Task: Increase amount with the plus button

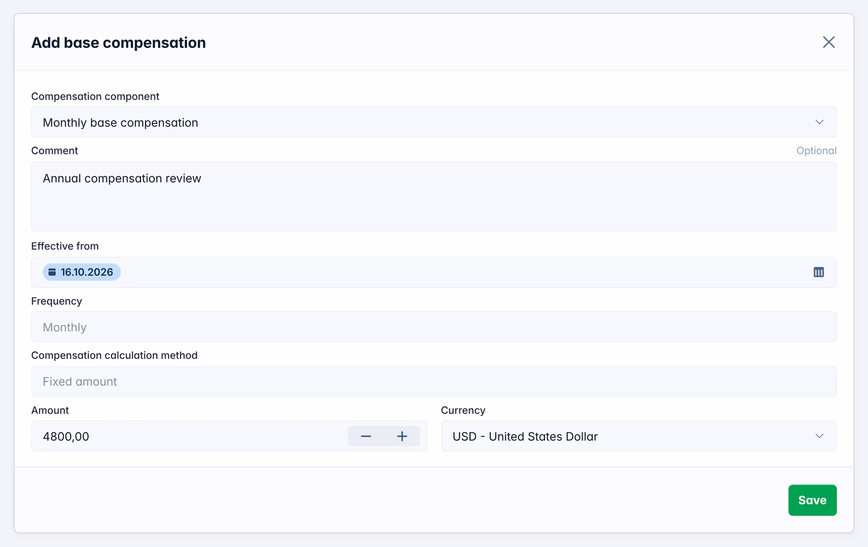Action: coord(402,436)
